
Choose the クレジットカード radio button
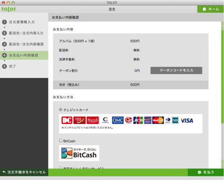click(x=60, y=110)
